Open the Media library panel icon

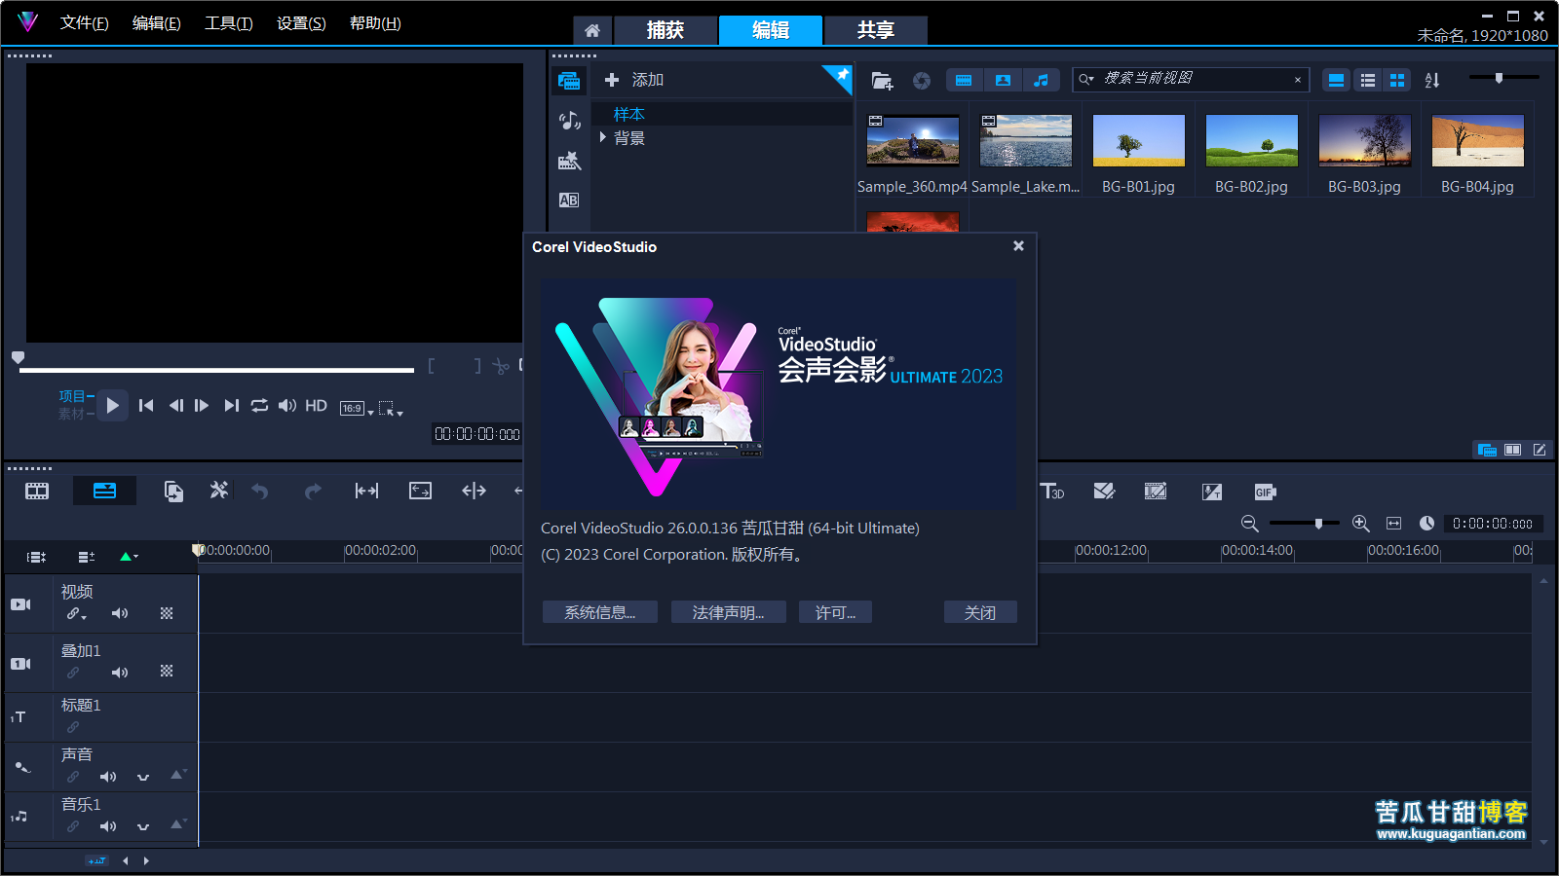pos(570,81)
